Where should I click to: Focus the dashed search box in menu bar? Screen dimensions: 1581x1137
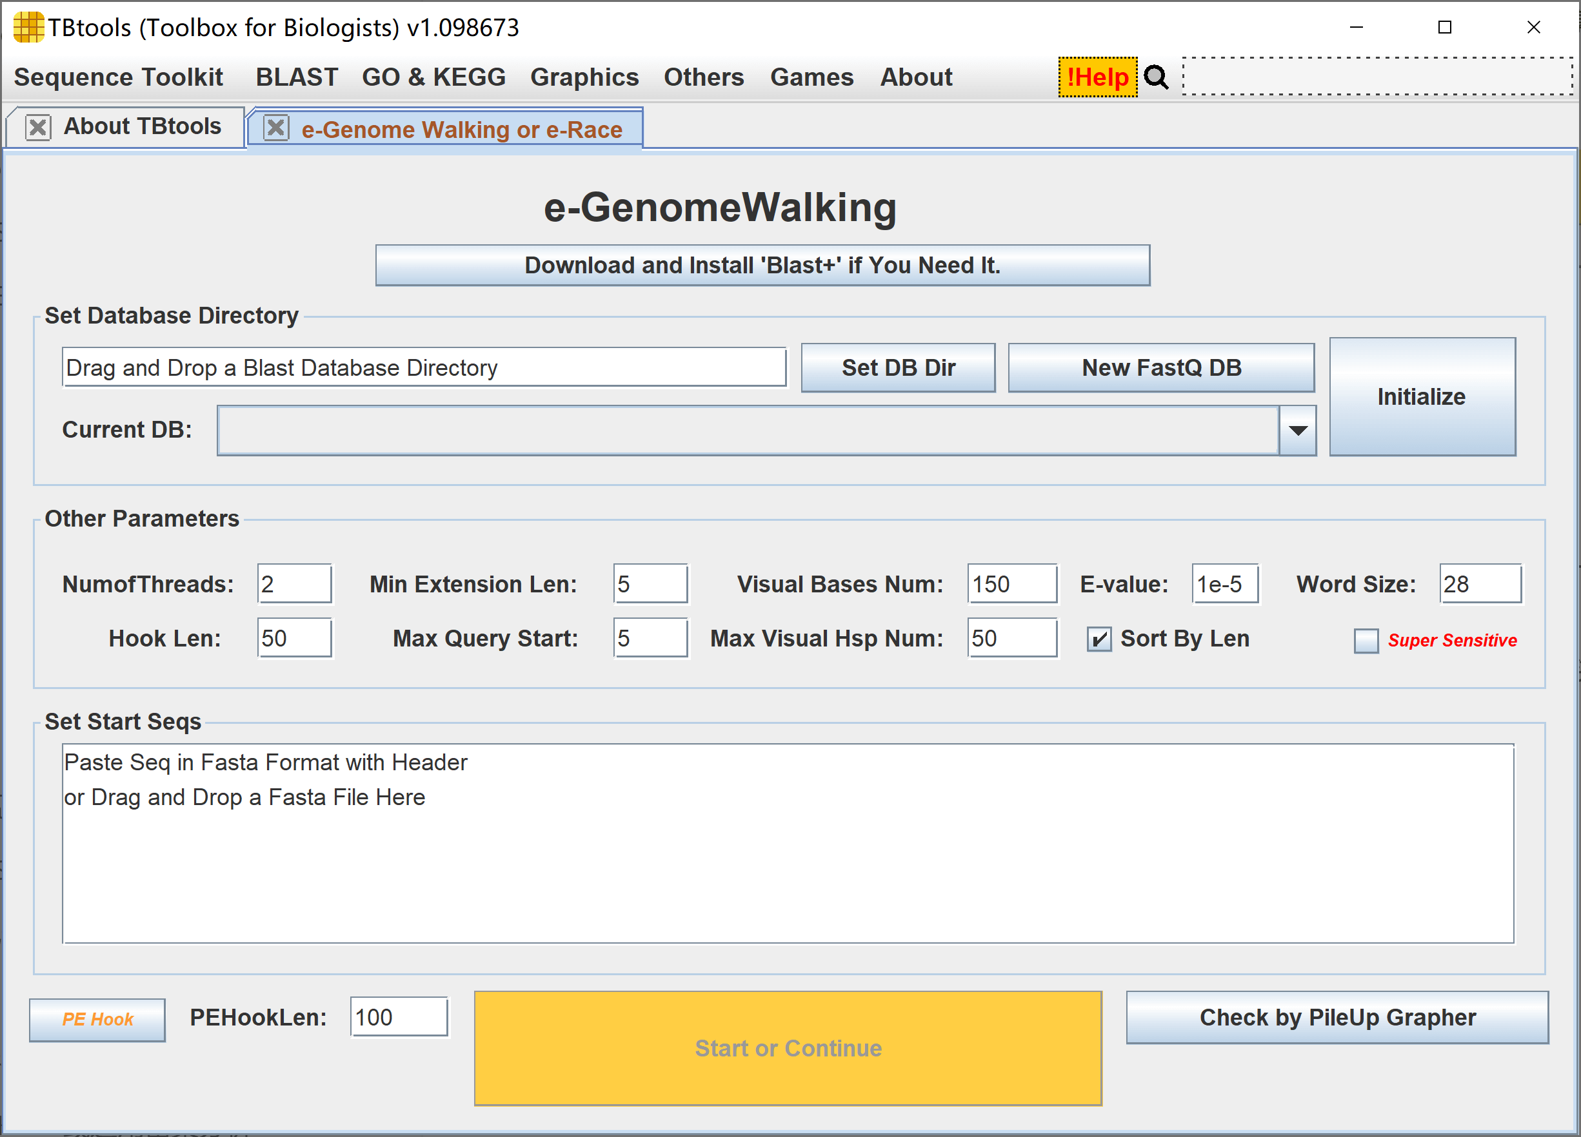pos(1377,77)
